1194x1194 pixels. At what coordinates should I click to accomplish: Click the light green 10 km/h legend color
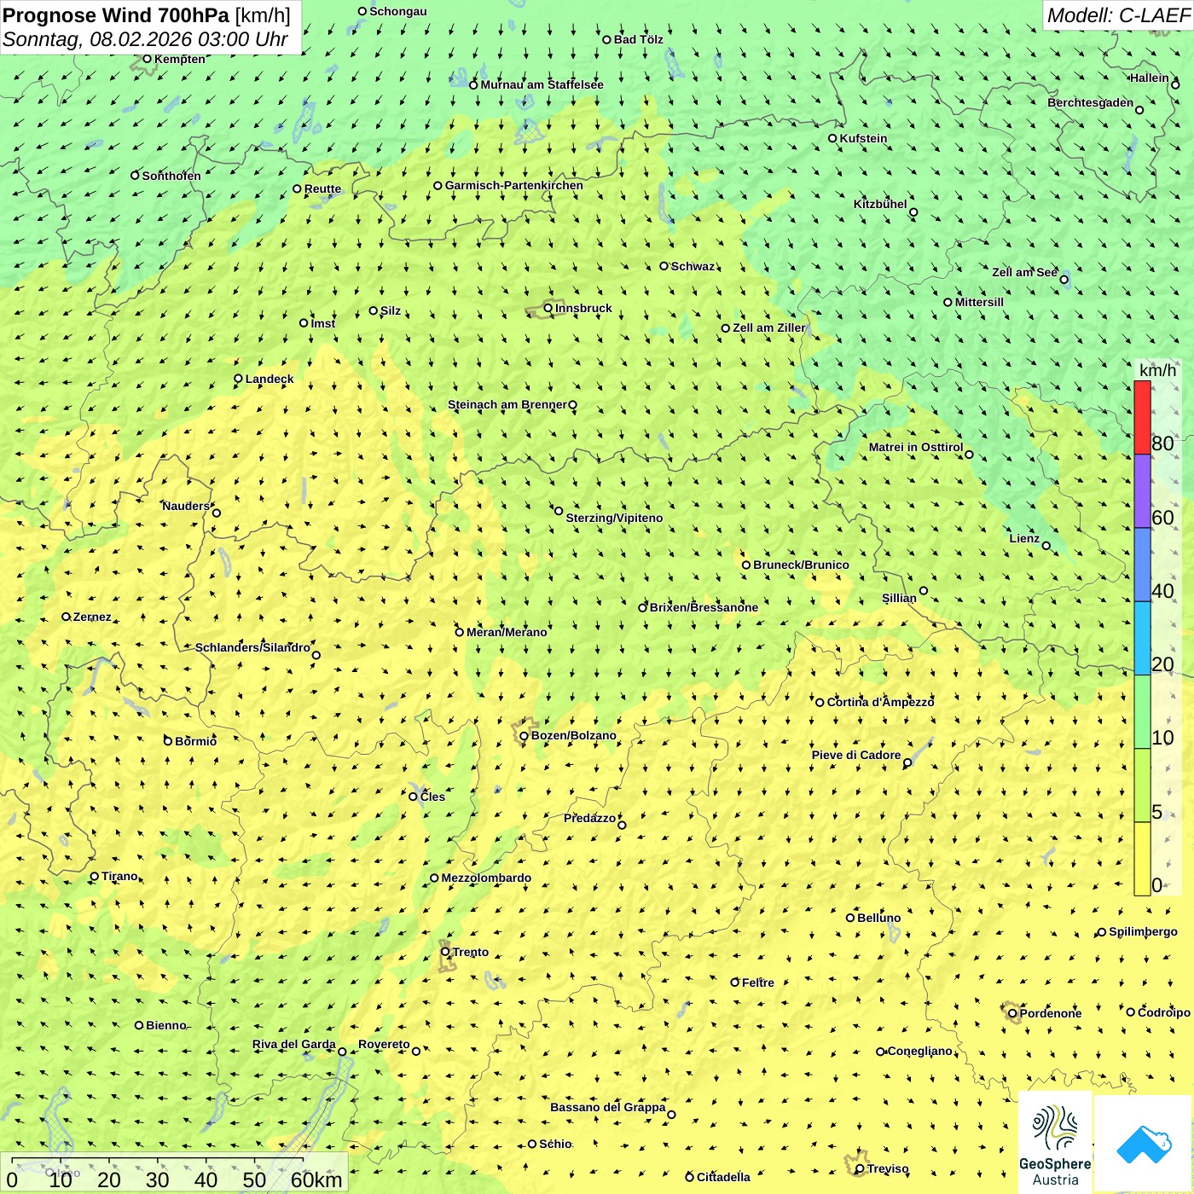click(x=1142, y=712)
